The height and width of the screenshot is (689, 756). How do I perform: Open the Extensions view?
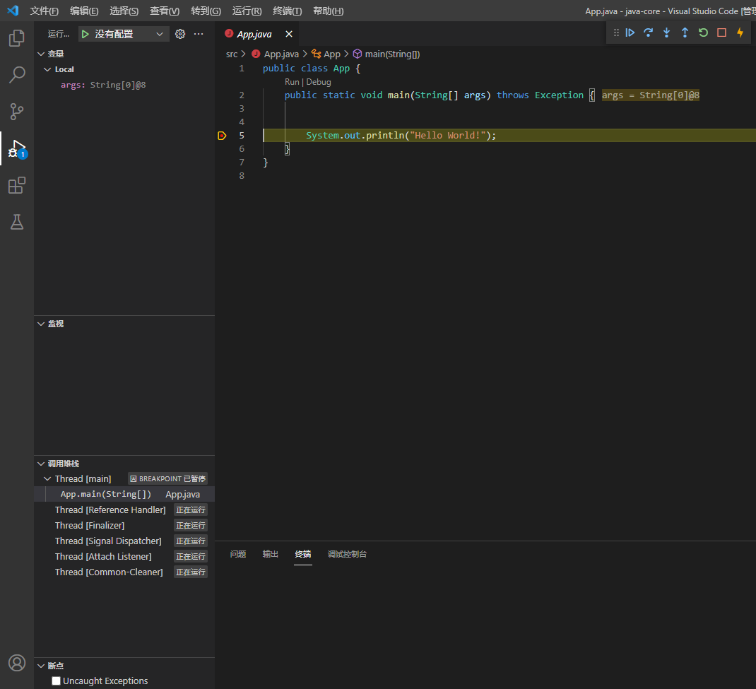[17, 185]
